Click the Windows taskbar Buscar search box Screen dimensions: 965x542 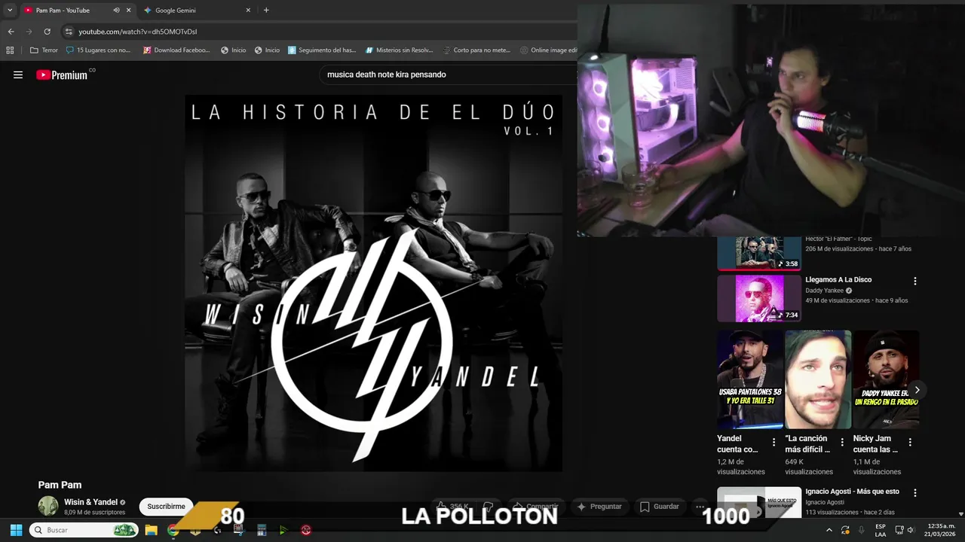click(x=84, y=530)
